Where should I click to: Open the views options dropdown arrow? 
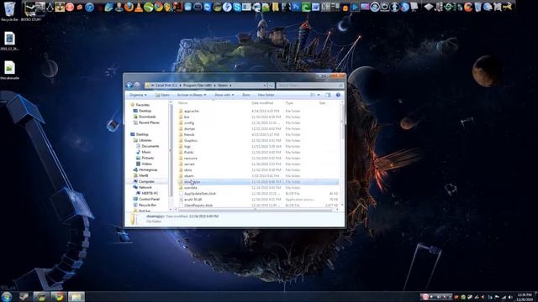click(319, 95)
